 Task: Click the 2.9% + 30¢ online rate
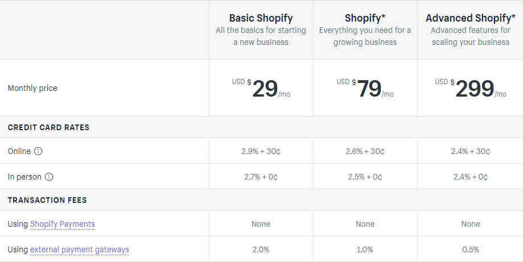pyautogui.click(x=261, y=152)
